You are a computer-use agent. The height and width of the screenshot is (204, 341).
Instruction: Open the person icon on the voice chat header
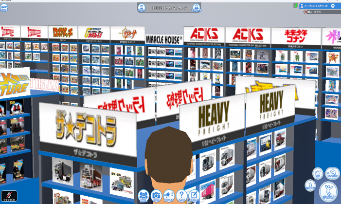click(x=302, y=6)
